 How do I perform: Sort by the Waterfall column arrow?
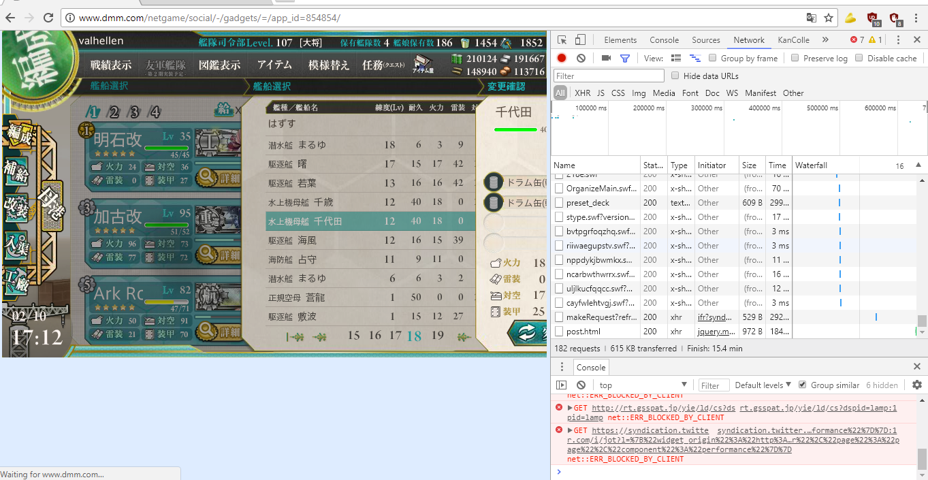coord(918,165)
